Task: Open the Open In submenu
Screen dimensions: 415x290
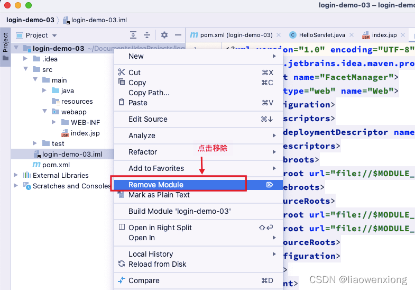Action: pyautogui.click(x=198, y=238)
